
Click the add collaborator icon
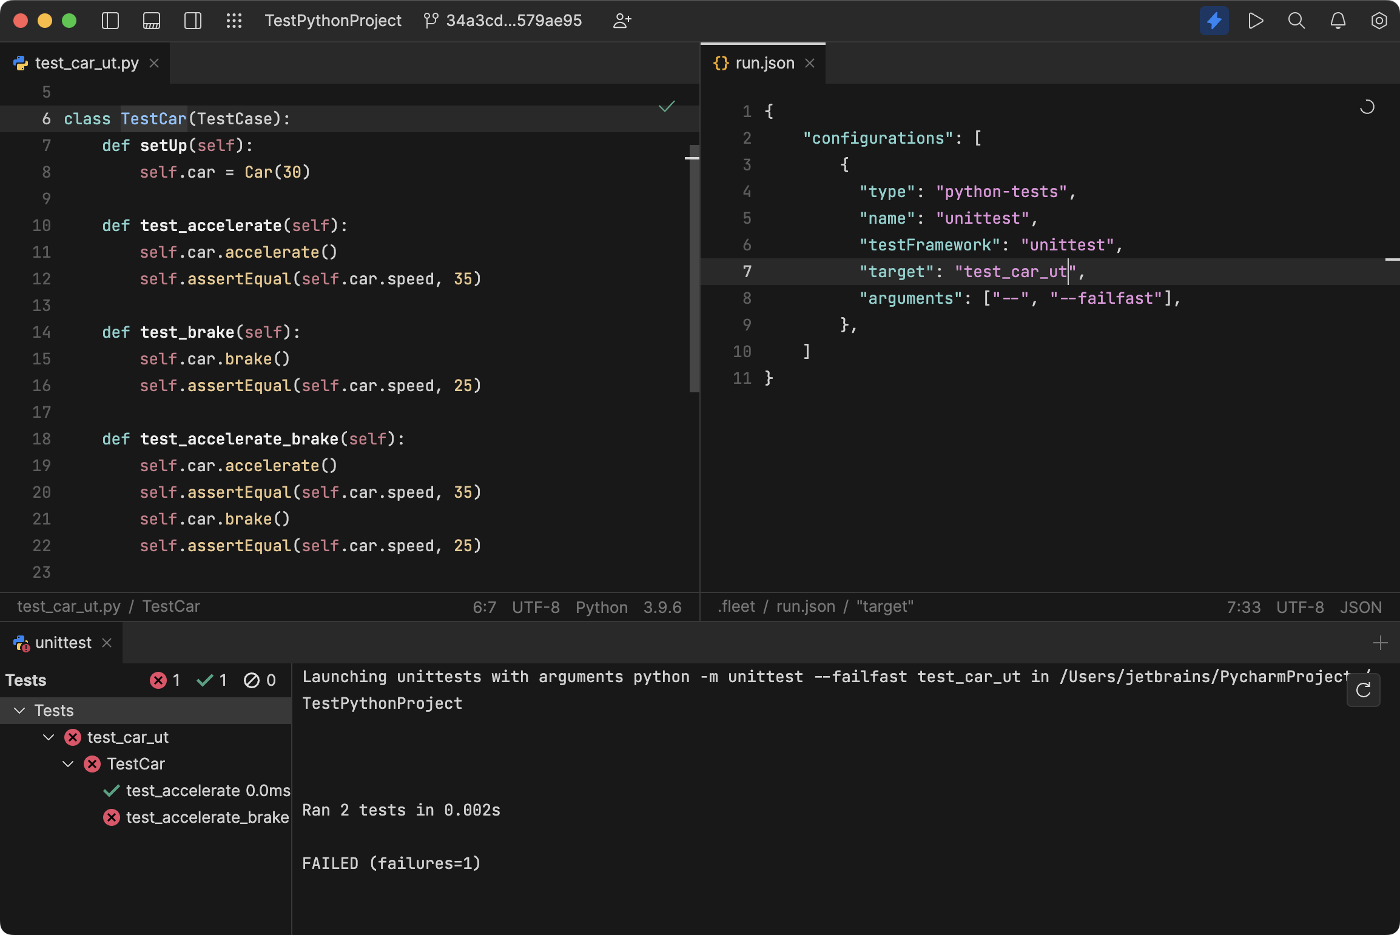tap(622, 21)
